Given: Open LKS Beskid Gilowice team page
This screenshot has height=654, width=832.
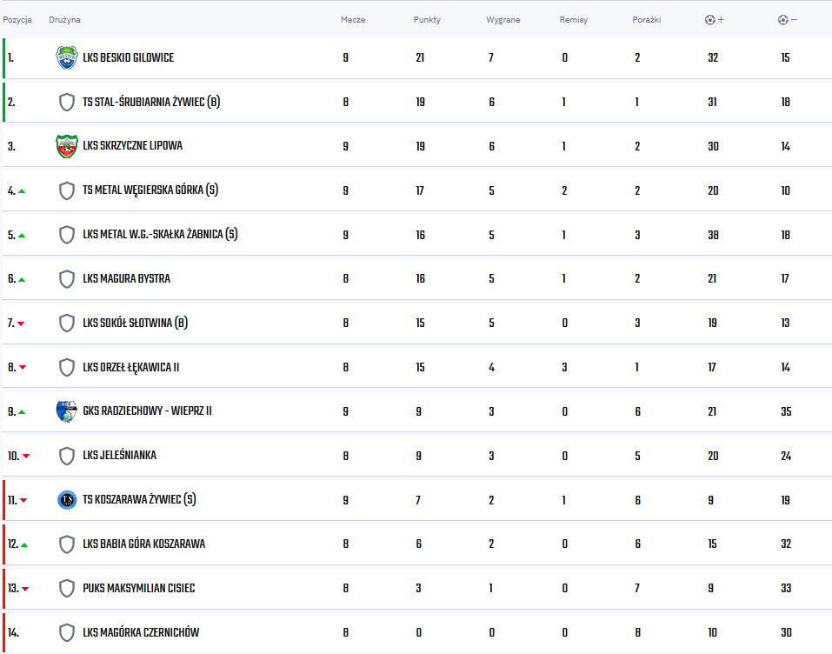Looking at the screenshot, I should tap(129, 58).
